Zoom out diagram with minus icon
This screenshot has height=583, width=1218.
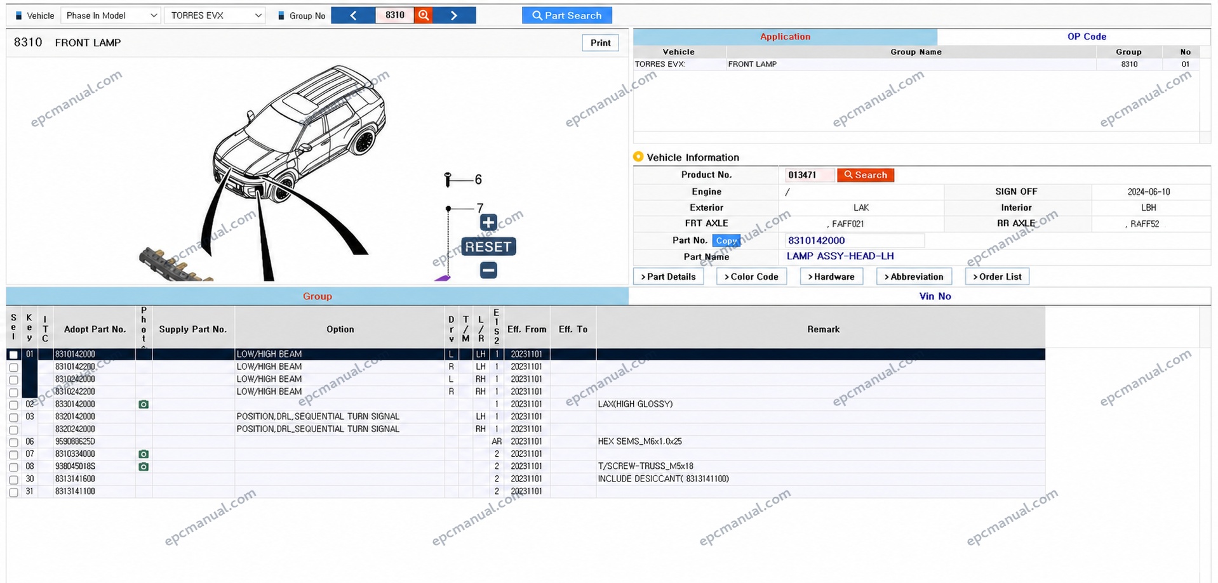488,270
